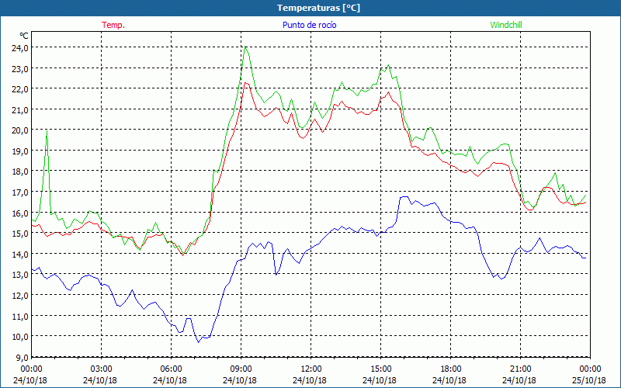Click the blue dew point minimum near 07:00
The image size is (621, 388).
point(199,342)
